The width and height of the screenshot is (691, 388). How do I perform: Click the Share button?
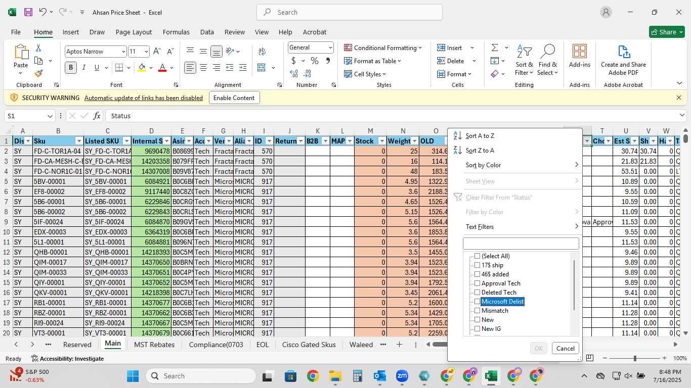pyautogui.click(x=667, y=32)
